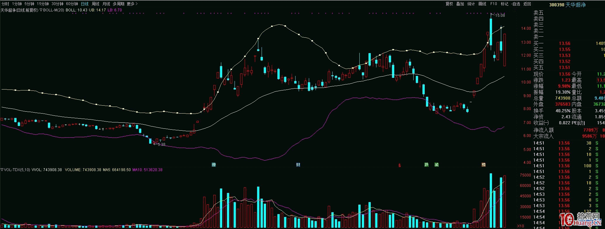Viewport: 605px width, 229px height.
Task: Switch to the 5分钟 period
Action: click(29, 4)
